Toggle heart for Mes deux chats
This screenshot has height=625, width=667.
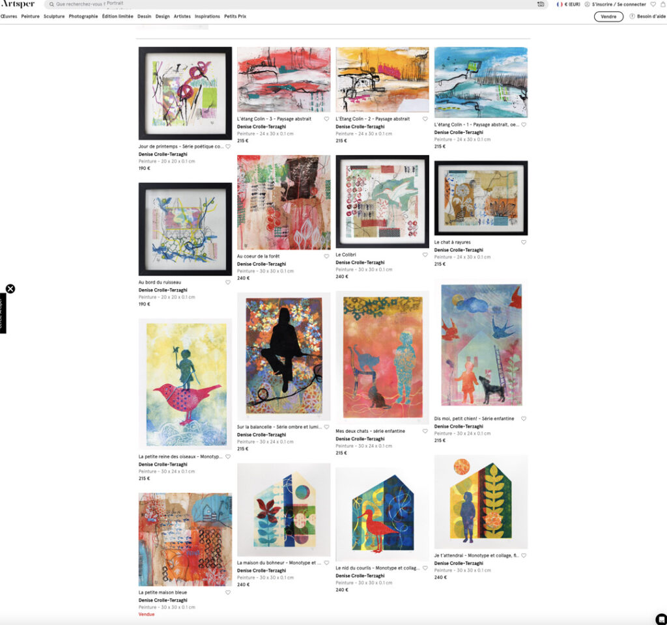tap(425, 431)
